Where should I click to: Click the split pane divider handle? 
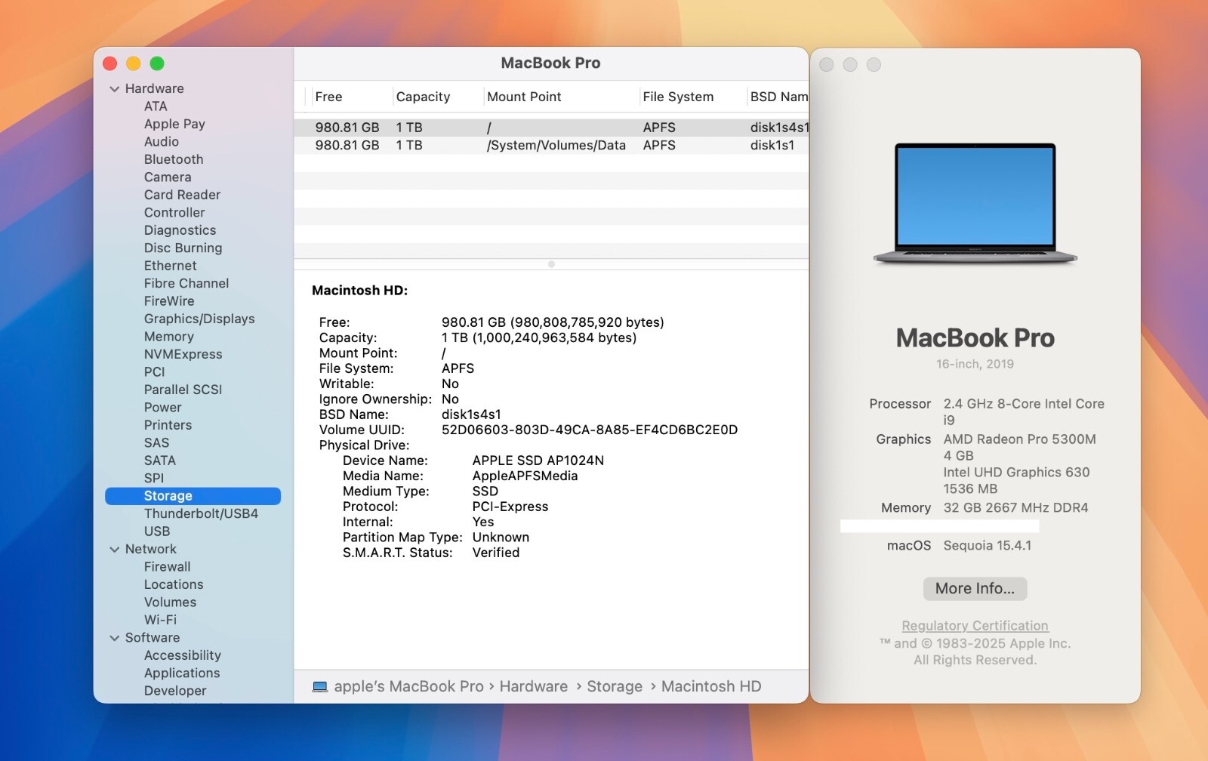tap(551, 264)
